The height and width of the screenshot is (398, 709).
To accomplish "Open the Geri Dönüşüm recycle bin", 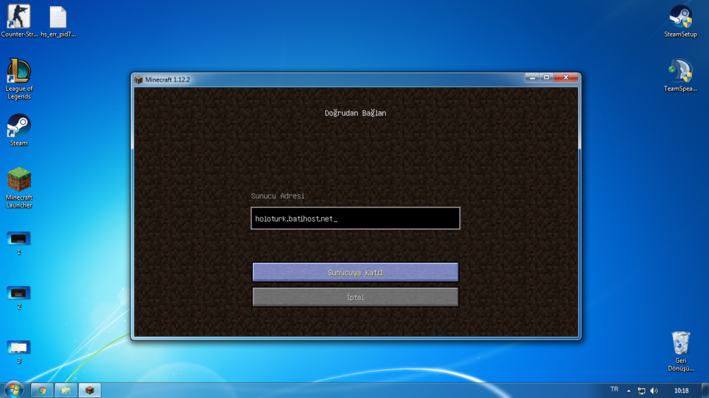I will click(x=680, y=352).
